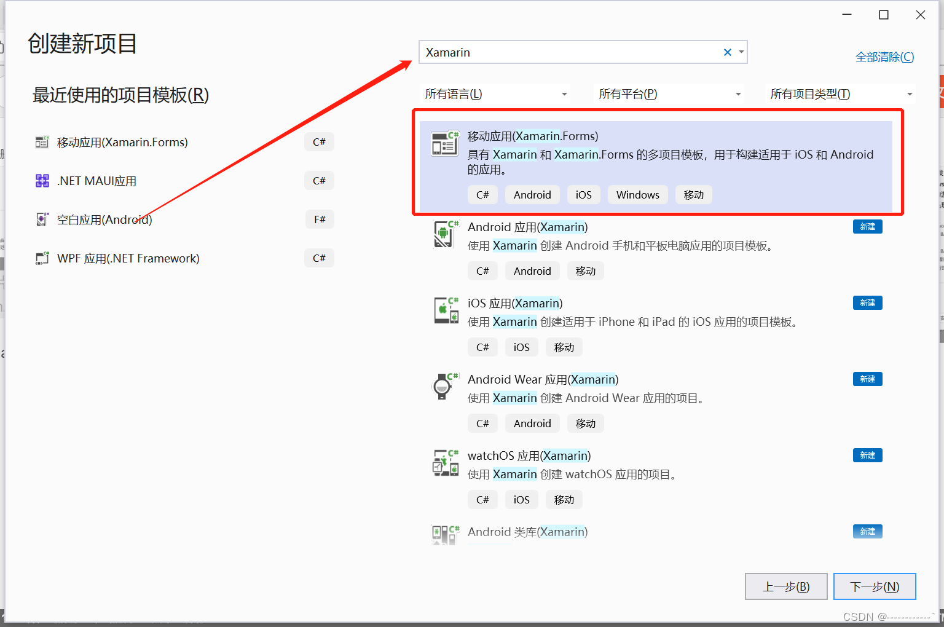The image size is (944, 627).
Task: Click the watchOS 应用(Xamarin) template icon
Action: coord(445,463)
